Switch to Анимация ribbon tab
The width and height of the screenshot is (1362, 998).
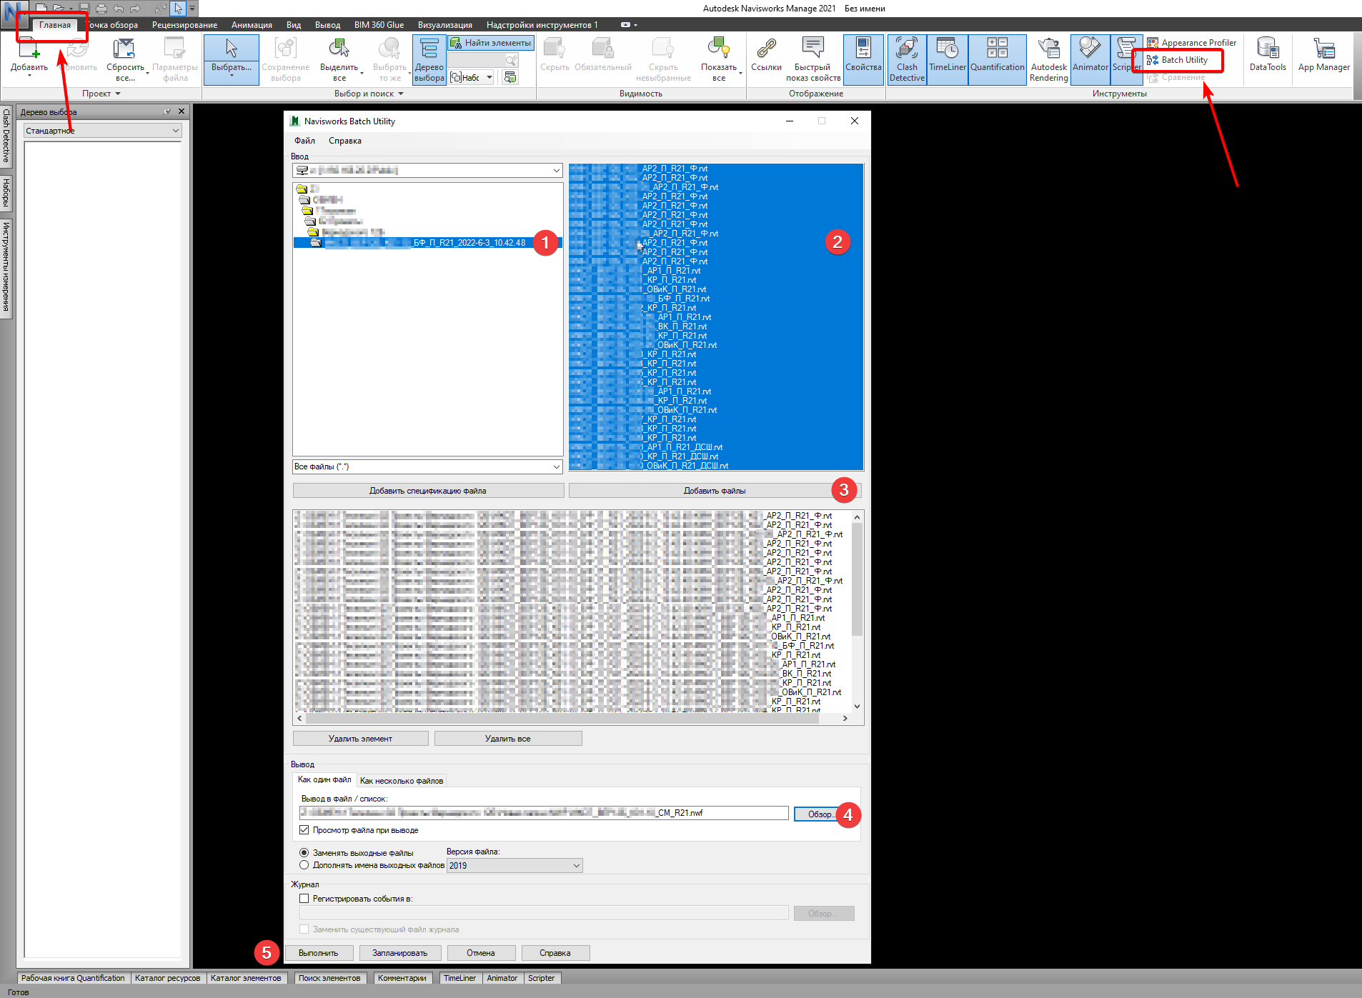[252, 25]
